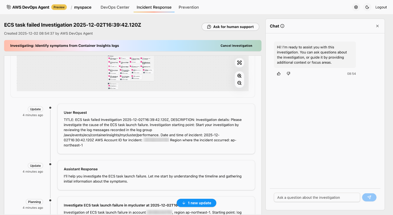This screenshot has width=393, height=215.
Task: Toggle dark mode with the moon icon
Action: [367, 7]
